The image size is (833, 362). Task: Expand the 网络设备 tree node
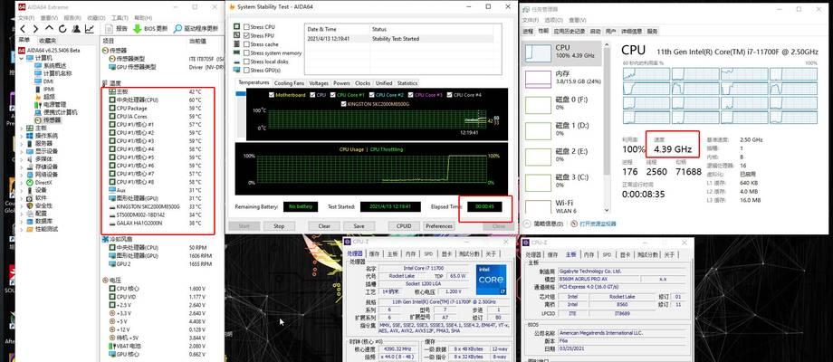click(21, 174)
